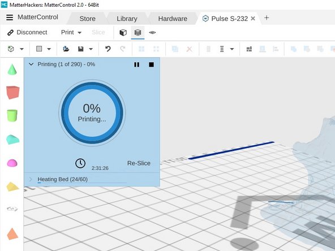
Task: Click the Disconnect button
Action: point(27,32)
